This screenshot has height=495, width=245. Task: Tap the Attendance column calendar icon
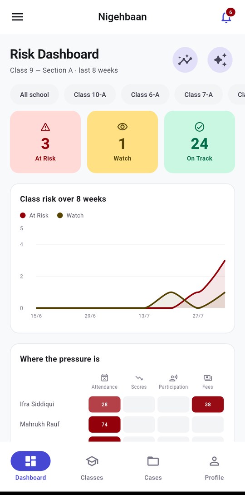click(x=104, y=378)
